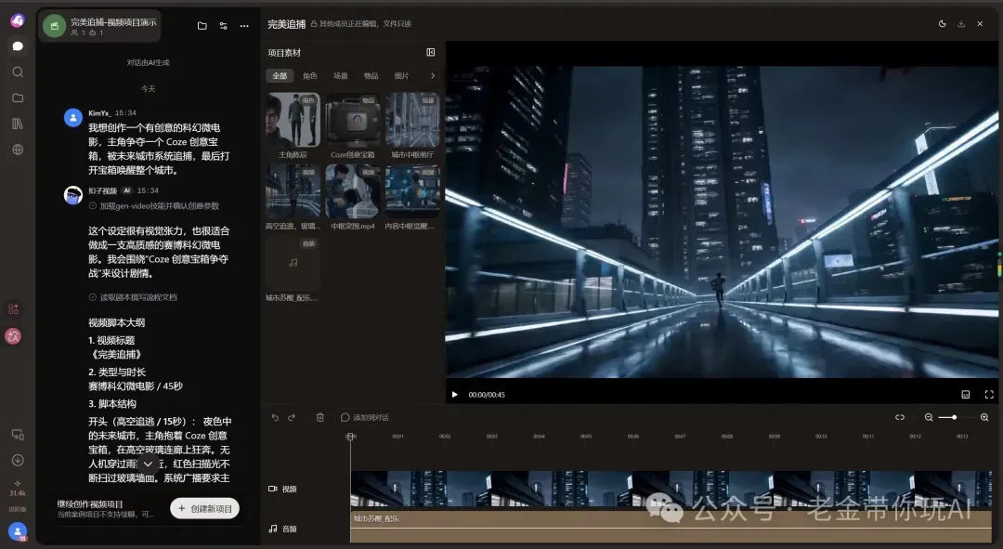Open the 内容中枢觉醒 video thumbnail
The width and height of the screenshot is (1003, 549).
coord(412,191)
